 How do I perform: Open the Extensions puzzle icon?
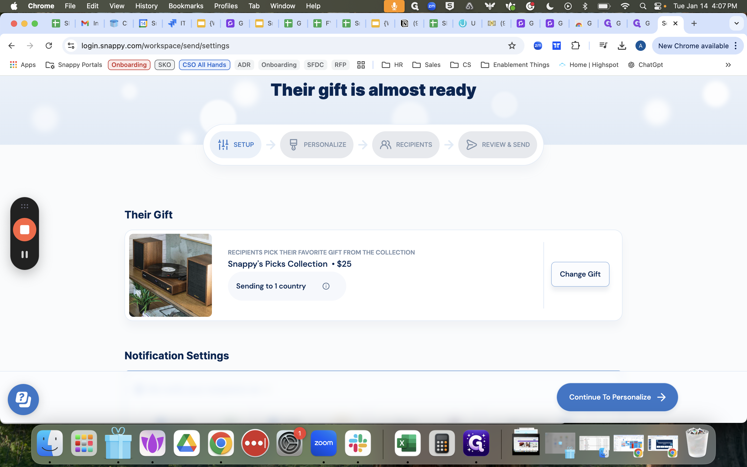coord(575,46)
